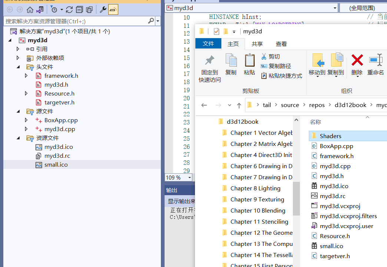The width and height of the screenshot is (387, 267).
Task: Click 剪切 scissors button
Action: click(271, 56)
